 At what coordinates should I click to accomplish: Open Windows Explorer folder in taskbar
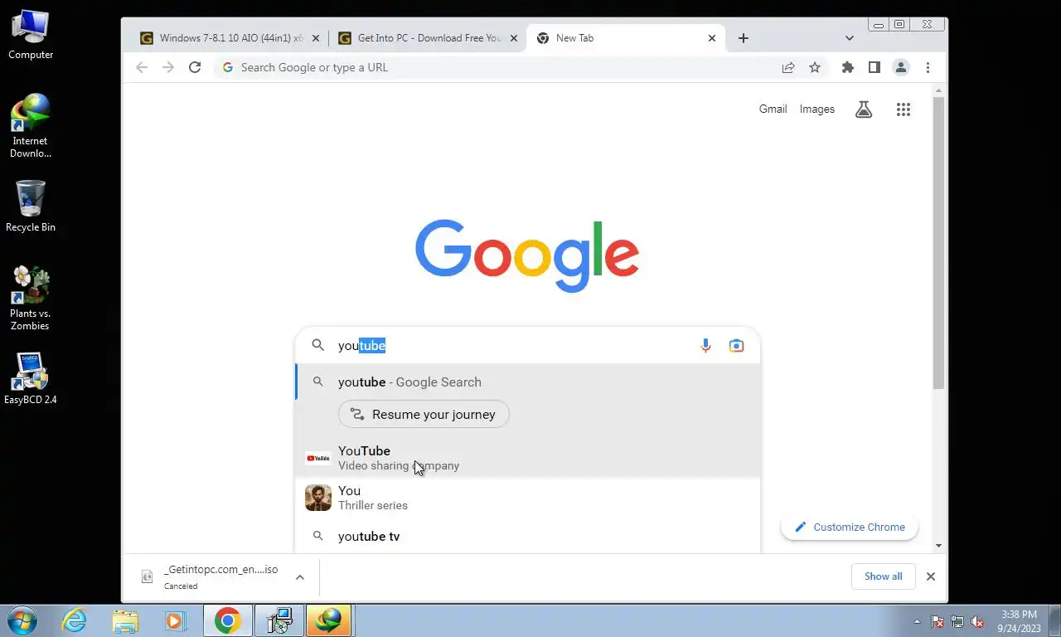[125, 620]
